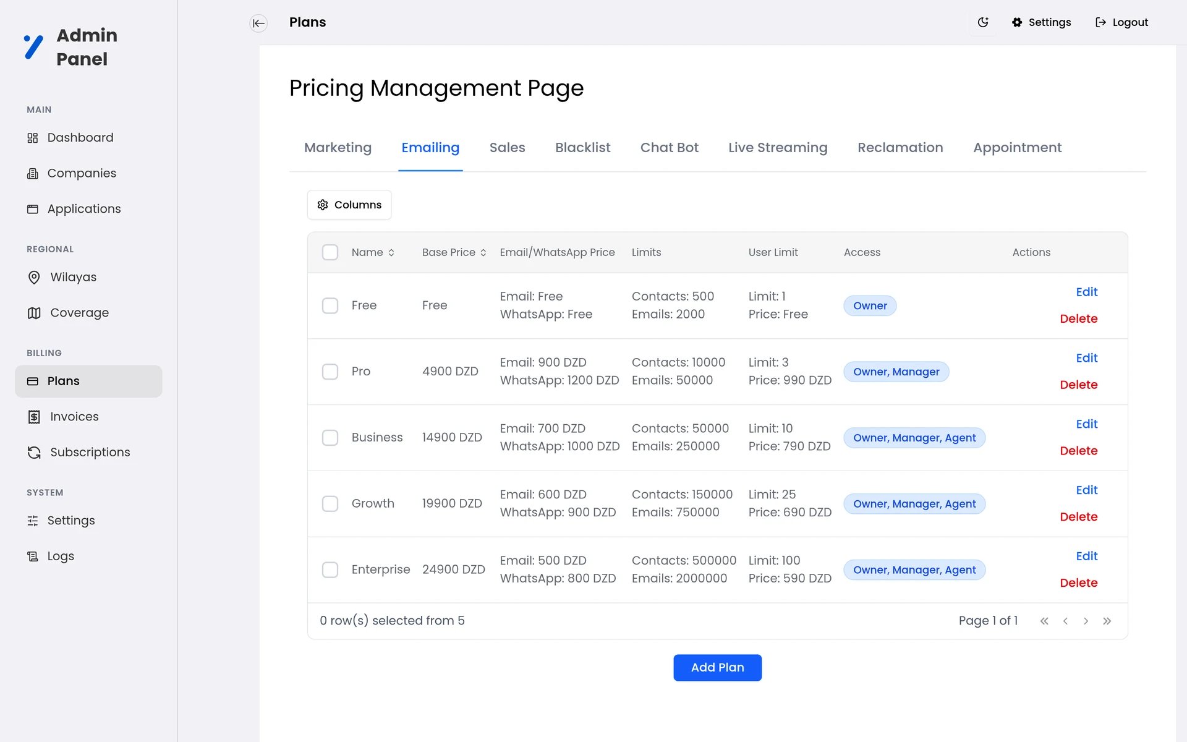
Task: Edit the Business plan
Action: 1086,425
